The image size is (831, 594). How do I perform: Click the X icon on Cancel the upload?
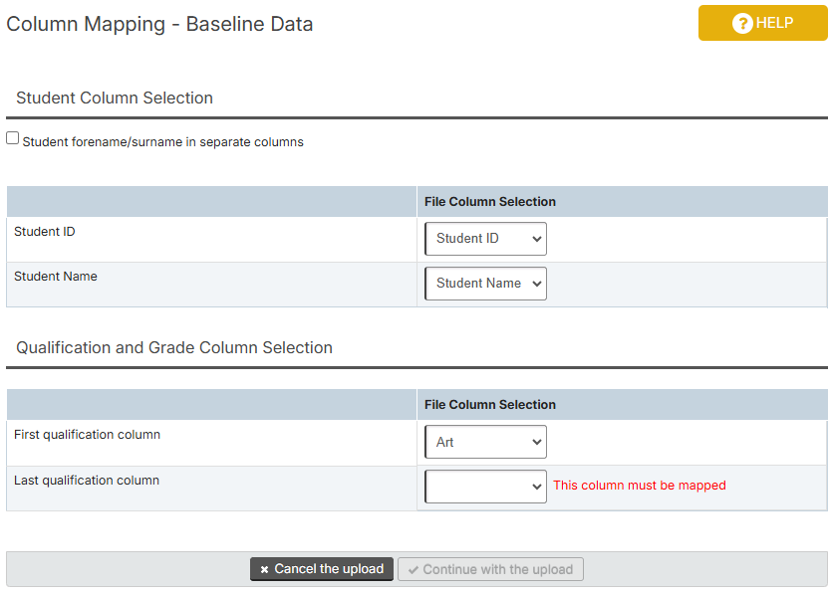(x=264, y=570)
